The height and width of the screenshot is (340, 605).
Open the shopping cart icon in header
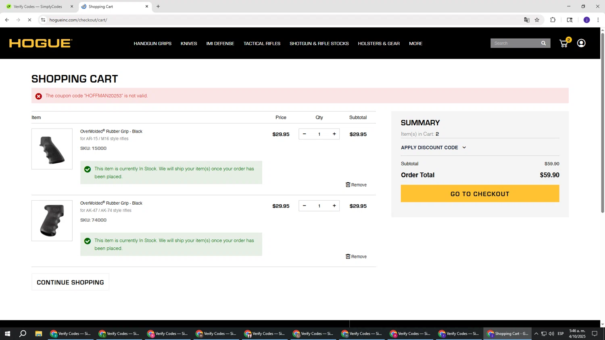click(x=564, y=43)
